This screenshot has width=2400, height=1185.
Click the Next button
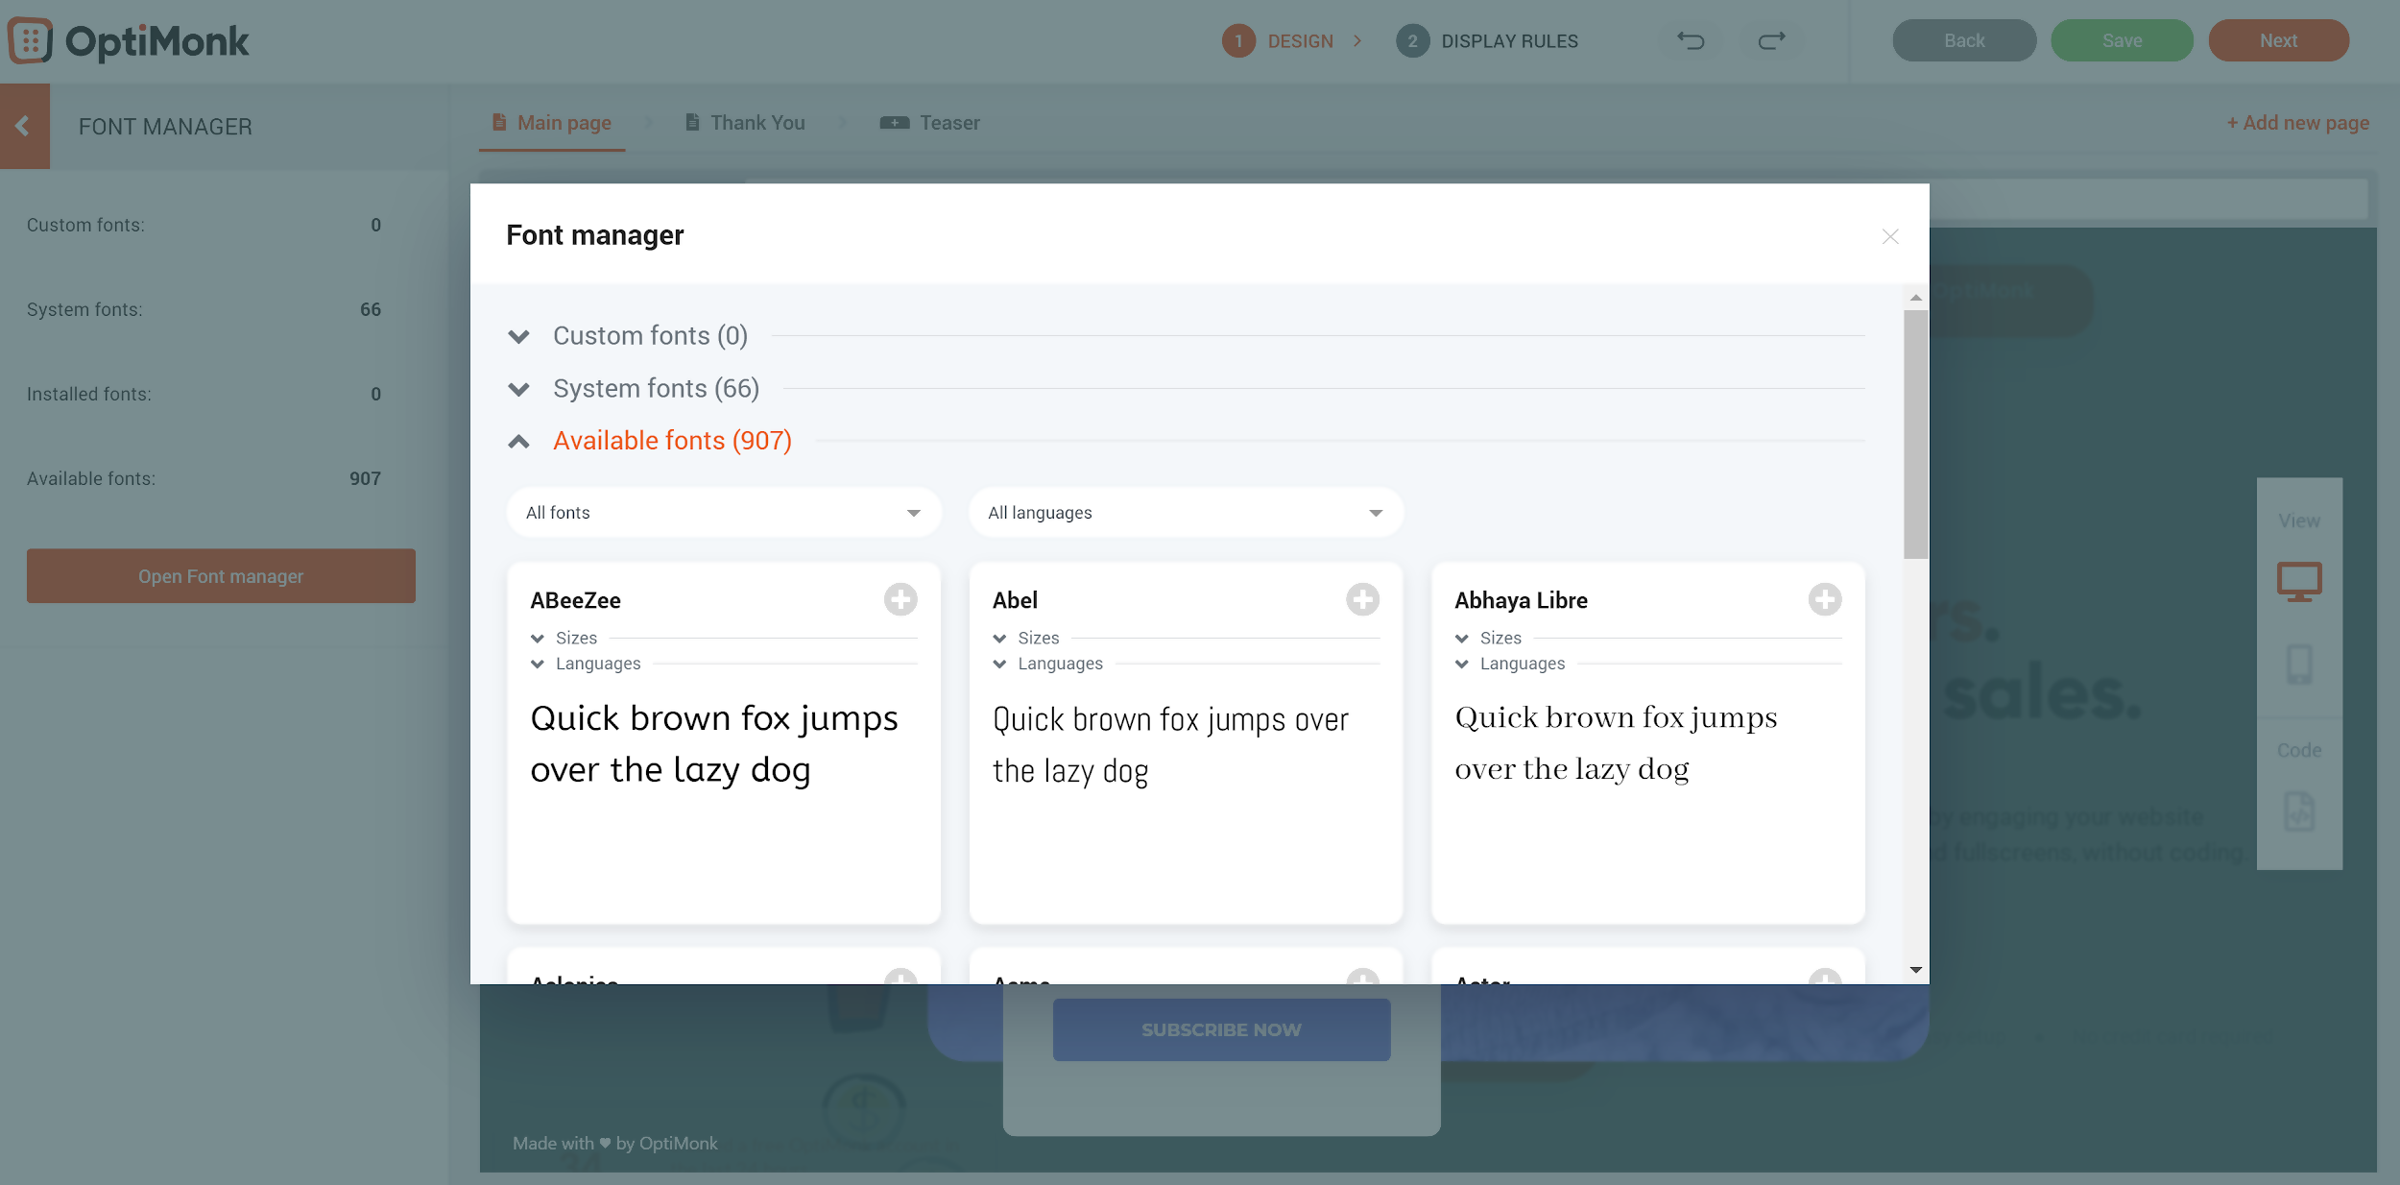point(2278,40)
